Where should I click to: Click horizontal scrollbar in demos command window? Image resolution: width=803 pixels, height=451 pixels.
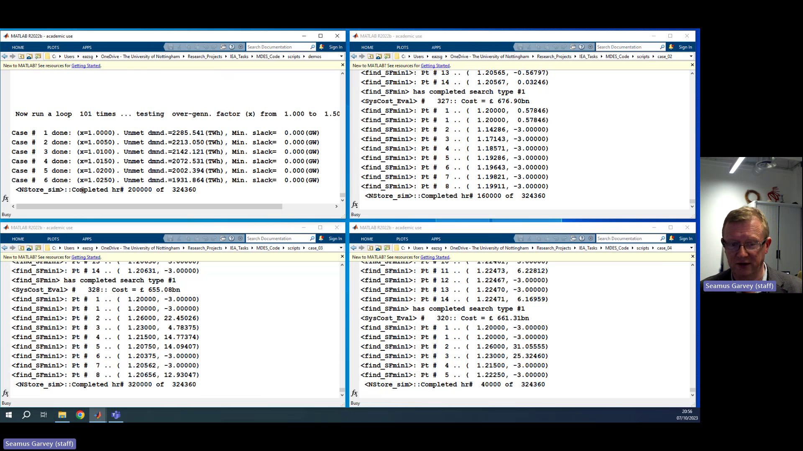(x=148, y=206)
